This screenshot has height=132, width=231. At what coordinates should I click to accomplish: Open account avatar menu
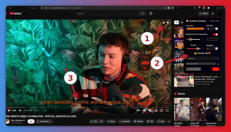219,13
